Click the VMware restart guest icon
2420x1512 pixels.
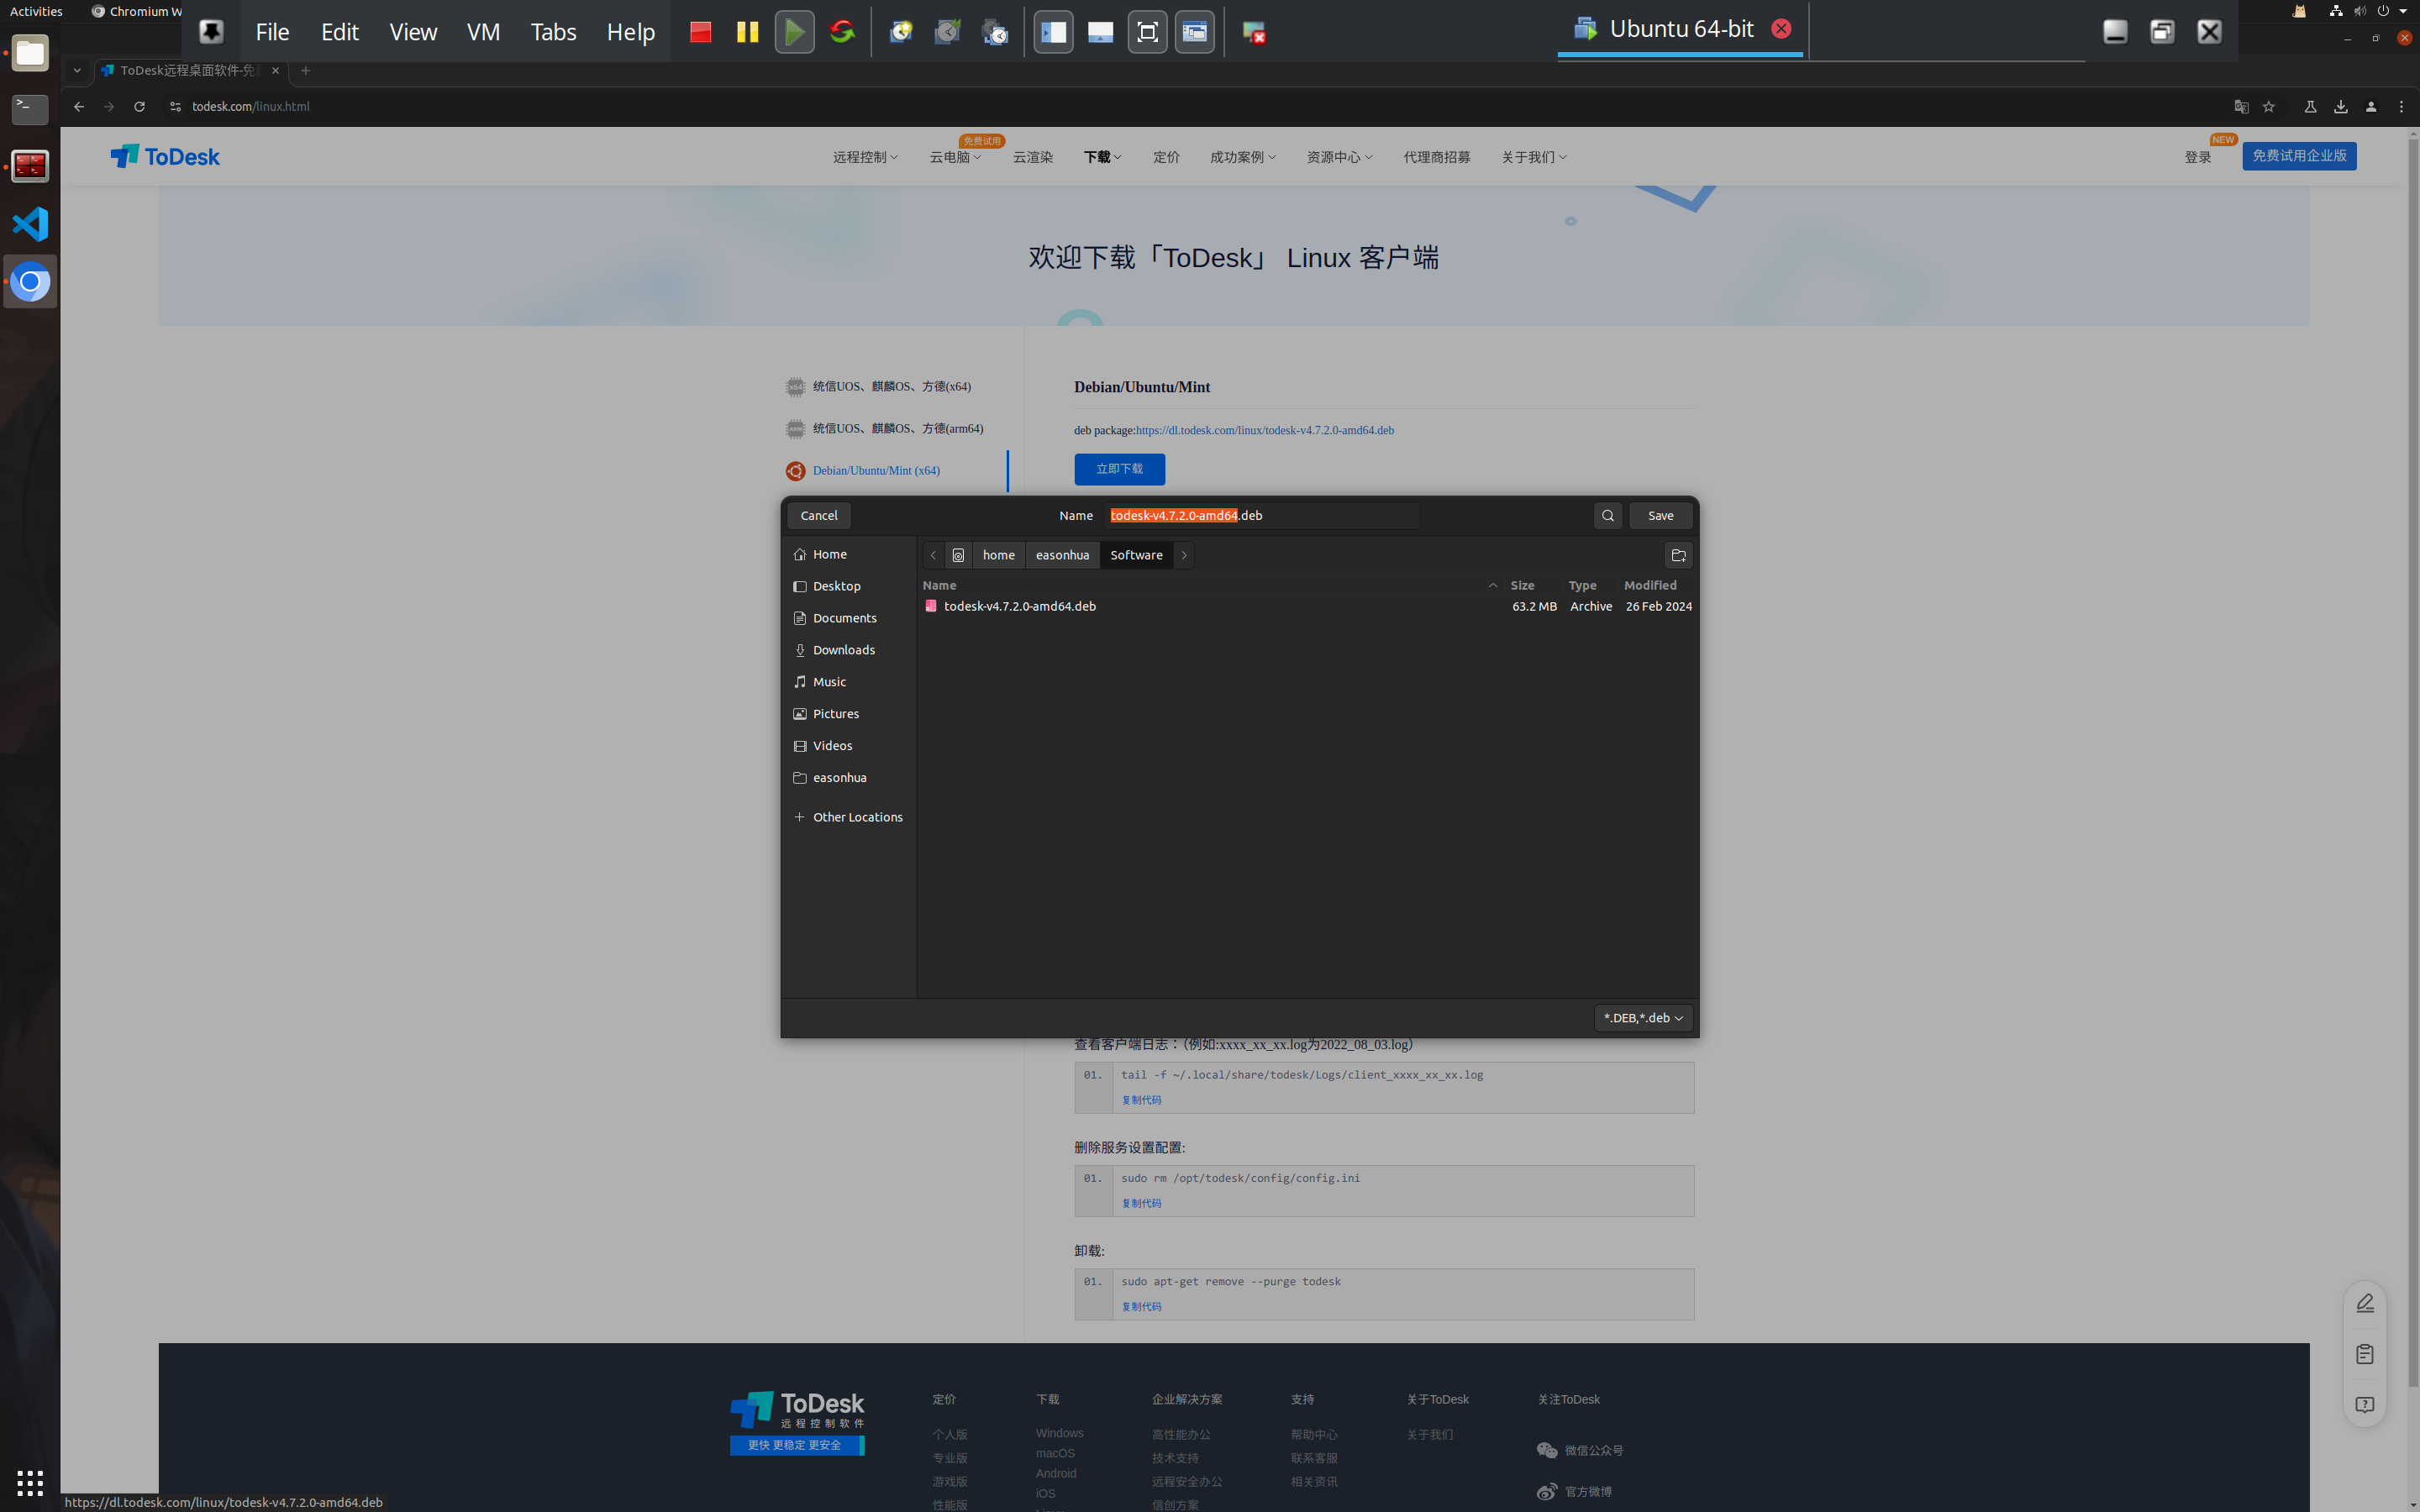coord(842,32)
